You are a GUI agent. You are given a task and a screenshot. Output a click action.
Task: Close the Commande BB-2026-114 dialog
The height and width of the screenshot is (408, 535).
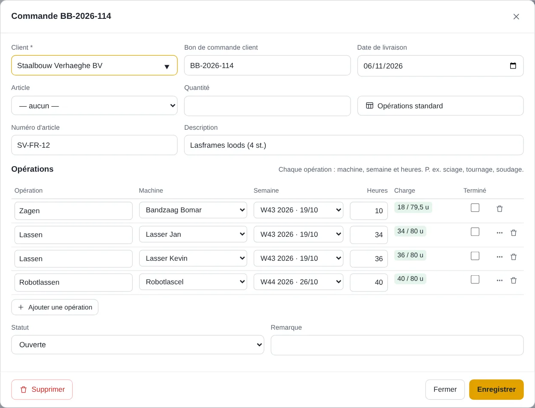click(x=516, y=17)
